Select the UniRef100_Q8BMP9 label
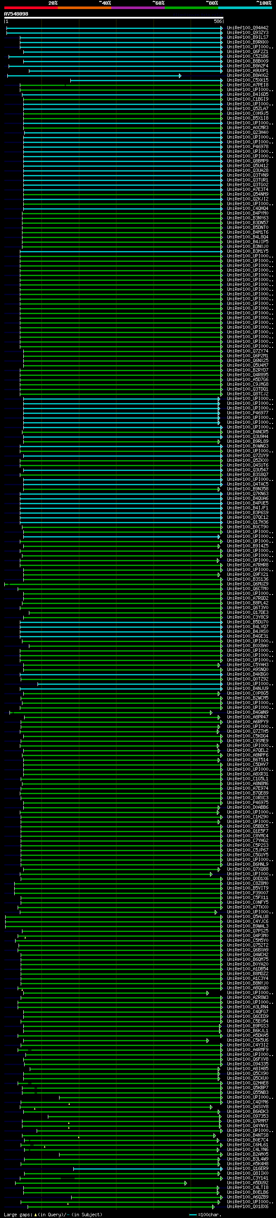This screenshot has height=1218, width=276. [x=247, y=161]
